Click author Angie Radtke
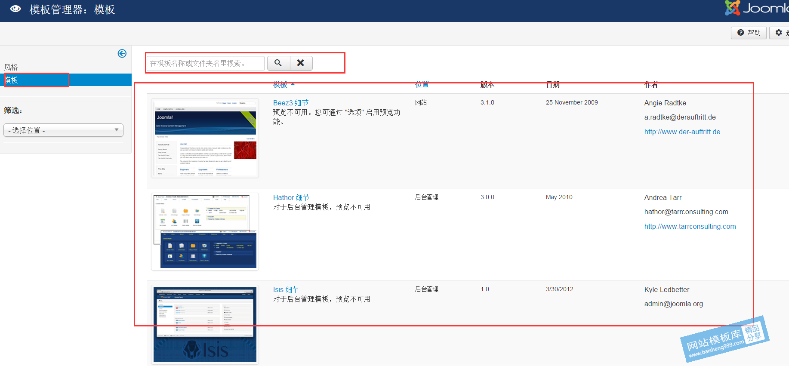Viewport: 789px width, 366px height. tap(665, 103)
